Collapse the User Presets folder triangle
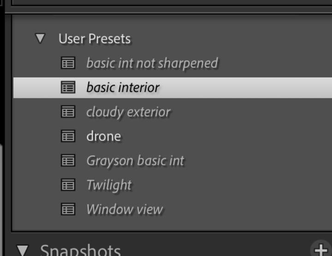This screenshot has height=256, width=332. point(41,38)
